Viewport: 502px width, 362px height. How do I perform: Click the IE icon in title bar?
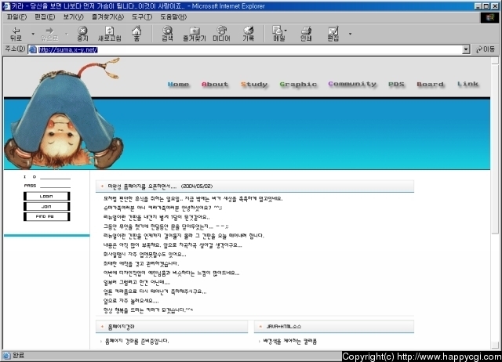click(6, 6)
